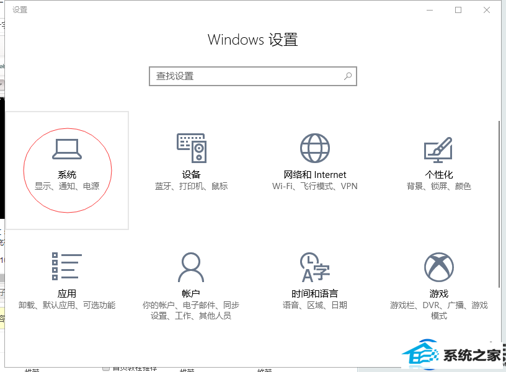Click the 背景、锁屏、颜色 description
Image resolution: width=506 pixels, height=372 pixels.
(439, 186)
